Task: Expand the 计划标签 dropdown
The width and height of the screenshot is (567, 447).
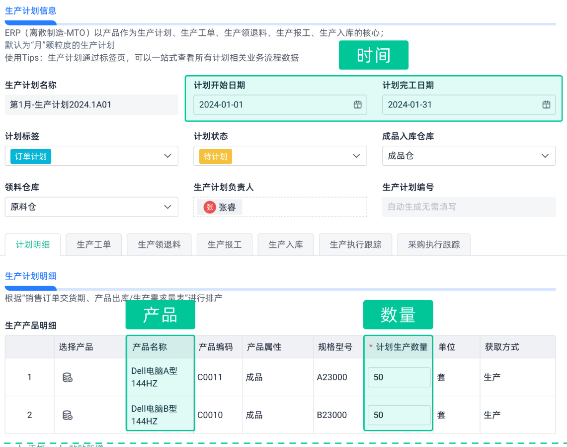Action: point(167,156)
